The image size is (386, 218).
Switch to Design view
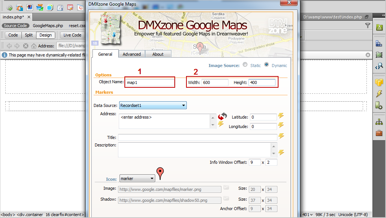45,35
